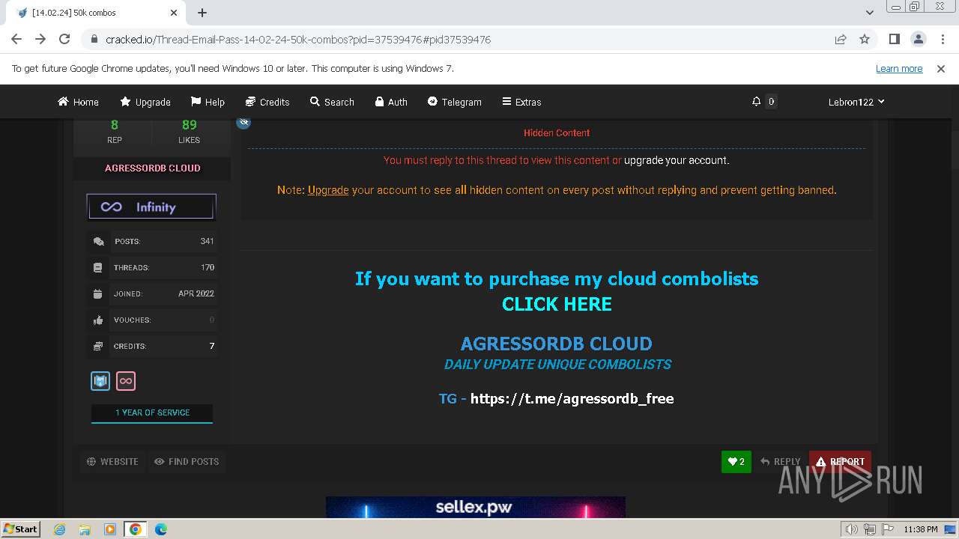Click the 89 LIKES stat

pyautogui.click(x=189, y=131)
